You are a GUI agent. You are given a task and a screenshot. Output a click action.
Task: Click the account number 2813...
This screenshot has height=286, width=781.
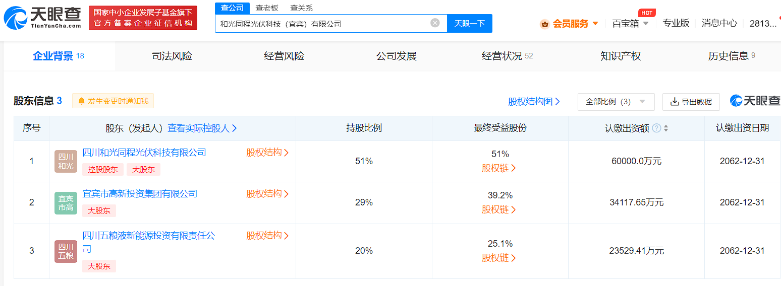[x=763, y=23]
